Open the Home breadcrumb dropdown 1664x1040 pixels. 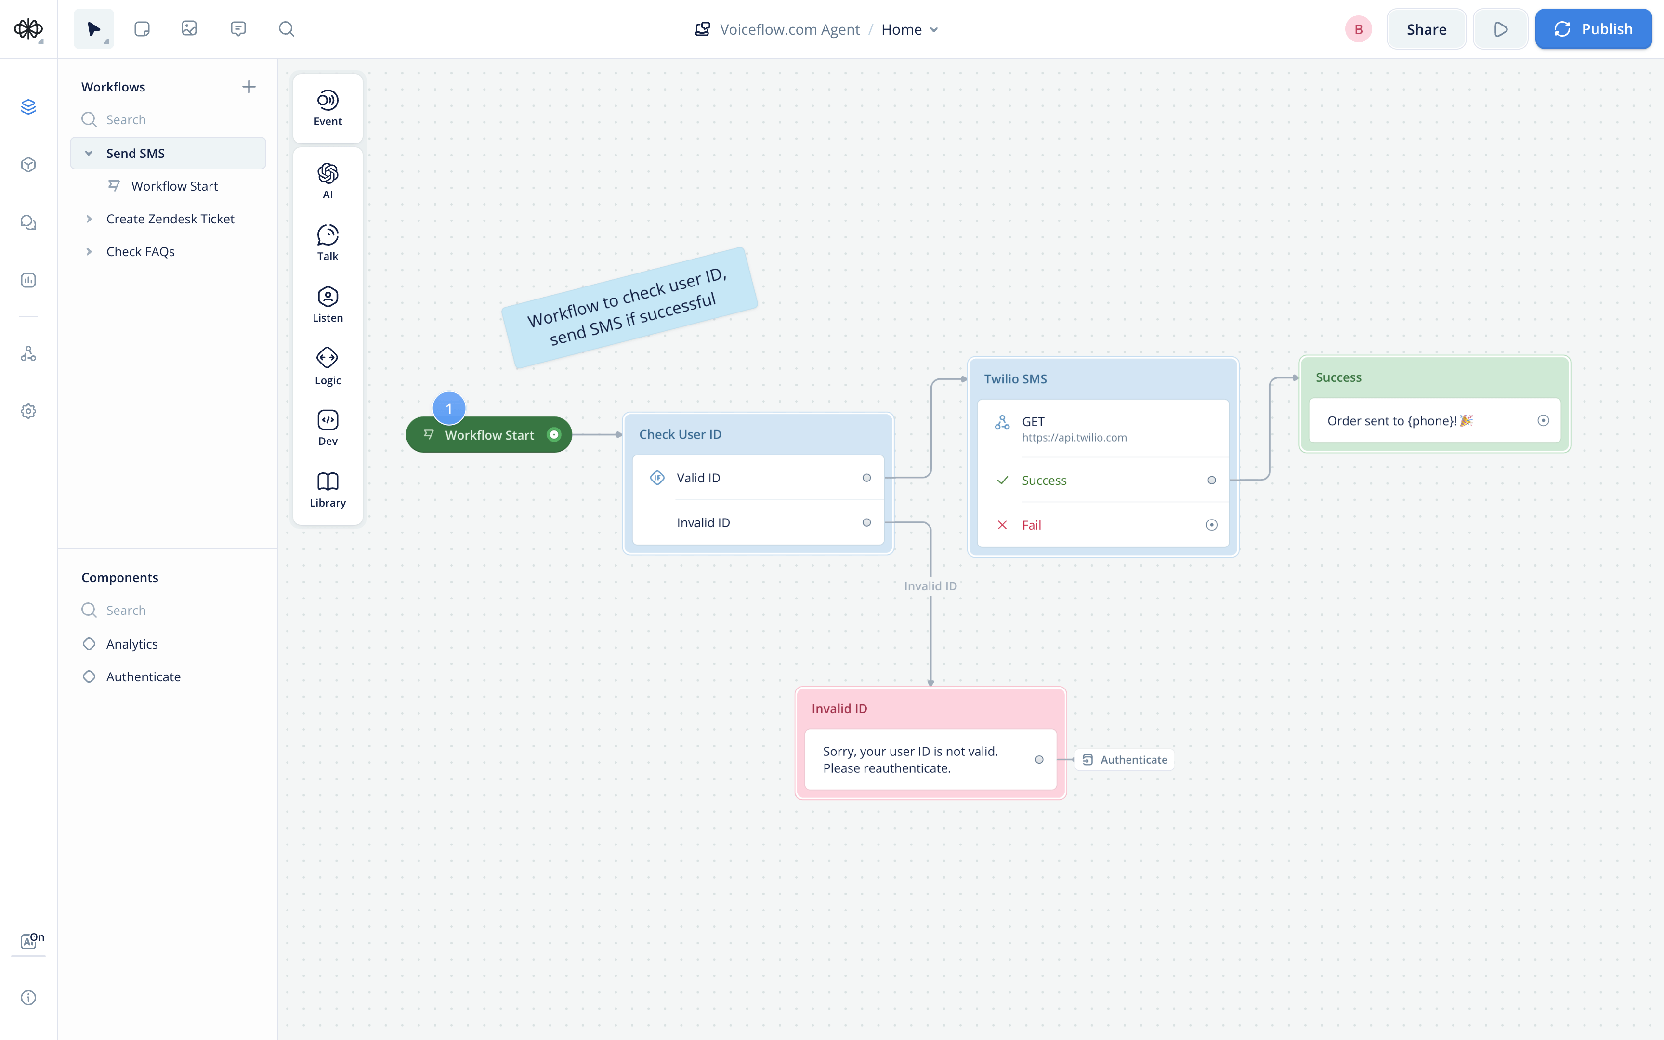[933, 29]
